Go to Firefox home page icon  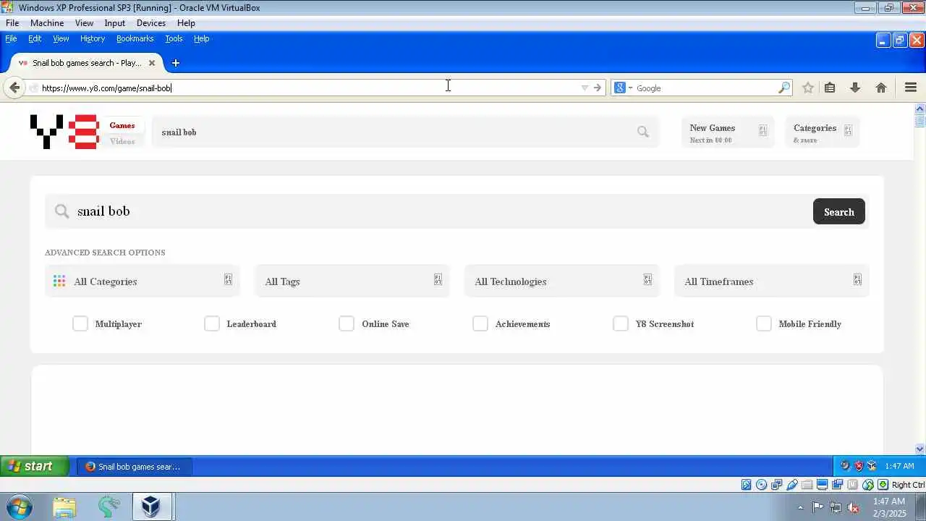[881, 88]
